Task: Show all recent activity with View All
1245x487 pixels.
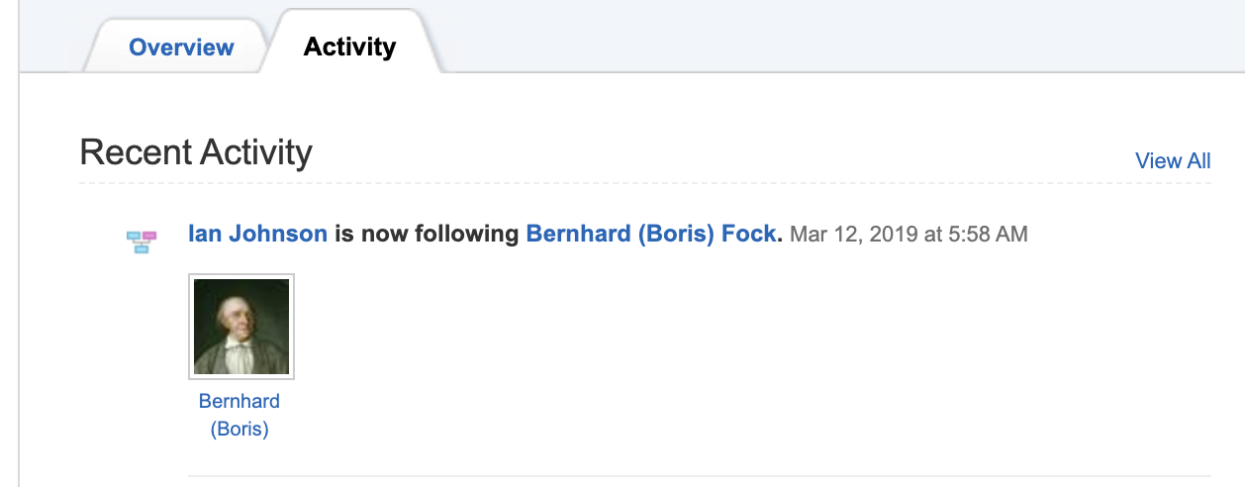Action: click(x=1172, y=161)
